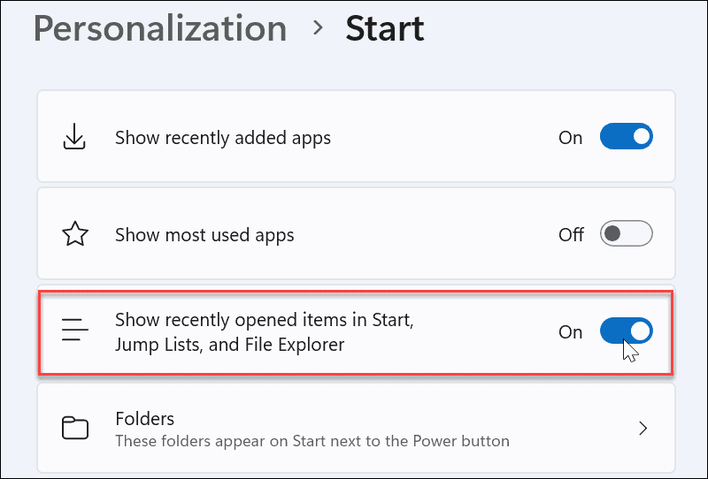
Task: Select the 'Show recently added apps' label
Action: [x=222, y=138]
